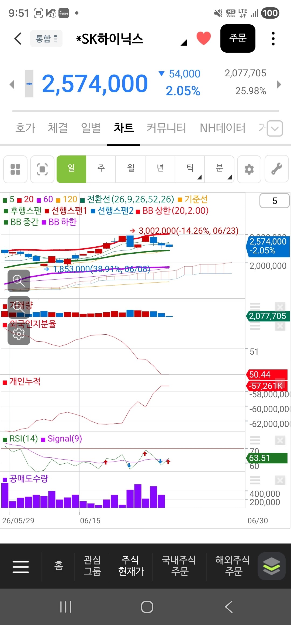
Task: Open stock search dropdown next to SK하이닉스
Action: click(184, 42)
